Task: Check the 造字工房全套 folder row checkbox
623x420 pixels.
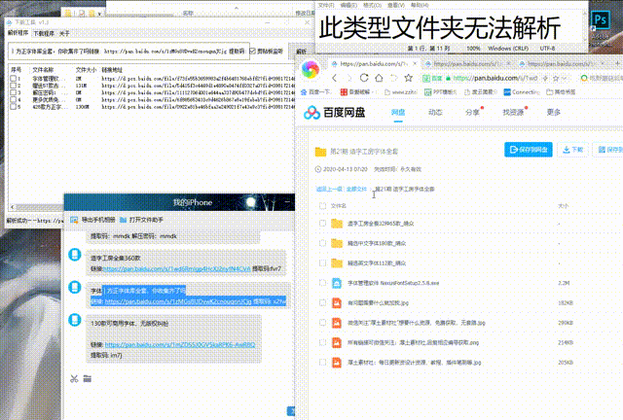Action: (x=322, y=224)
